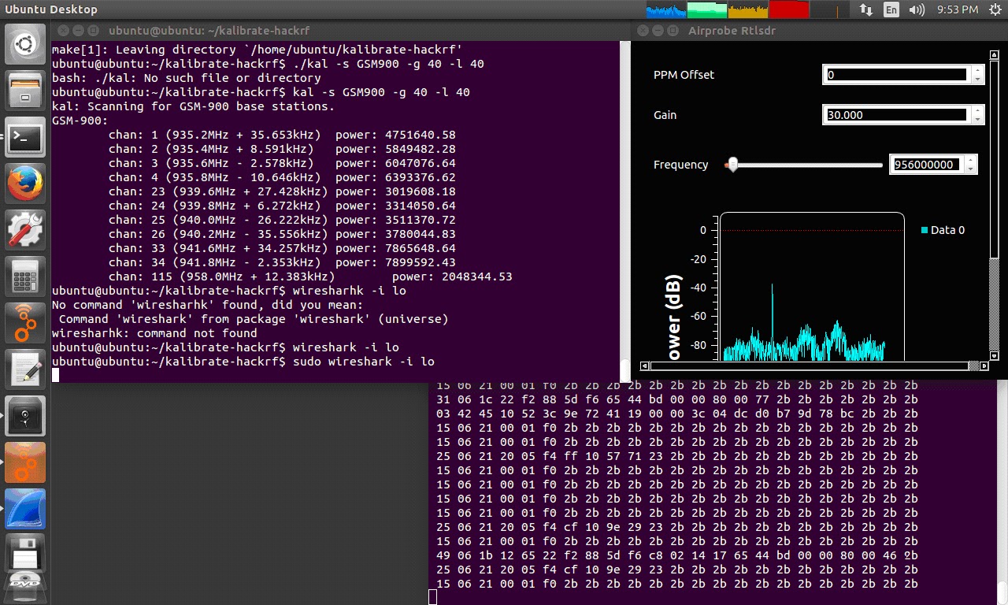Increase Gain with the up arrow

pos(977,110)
